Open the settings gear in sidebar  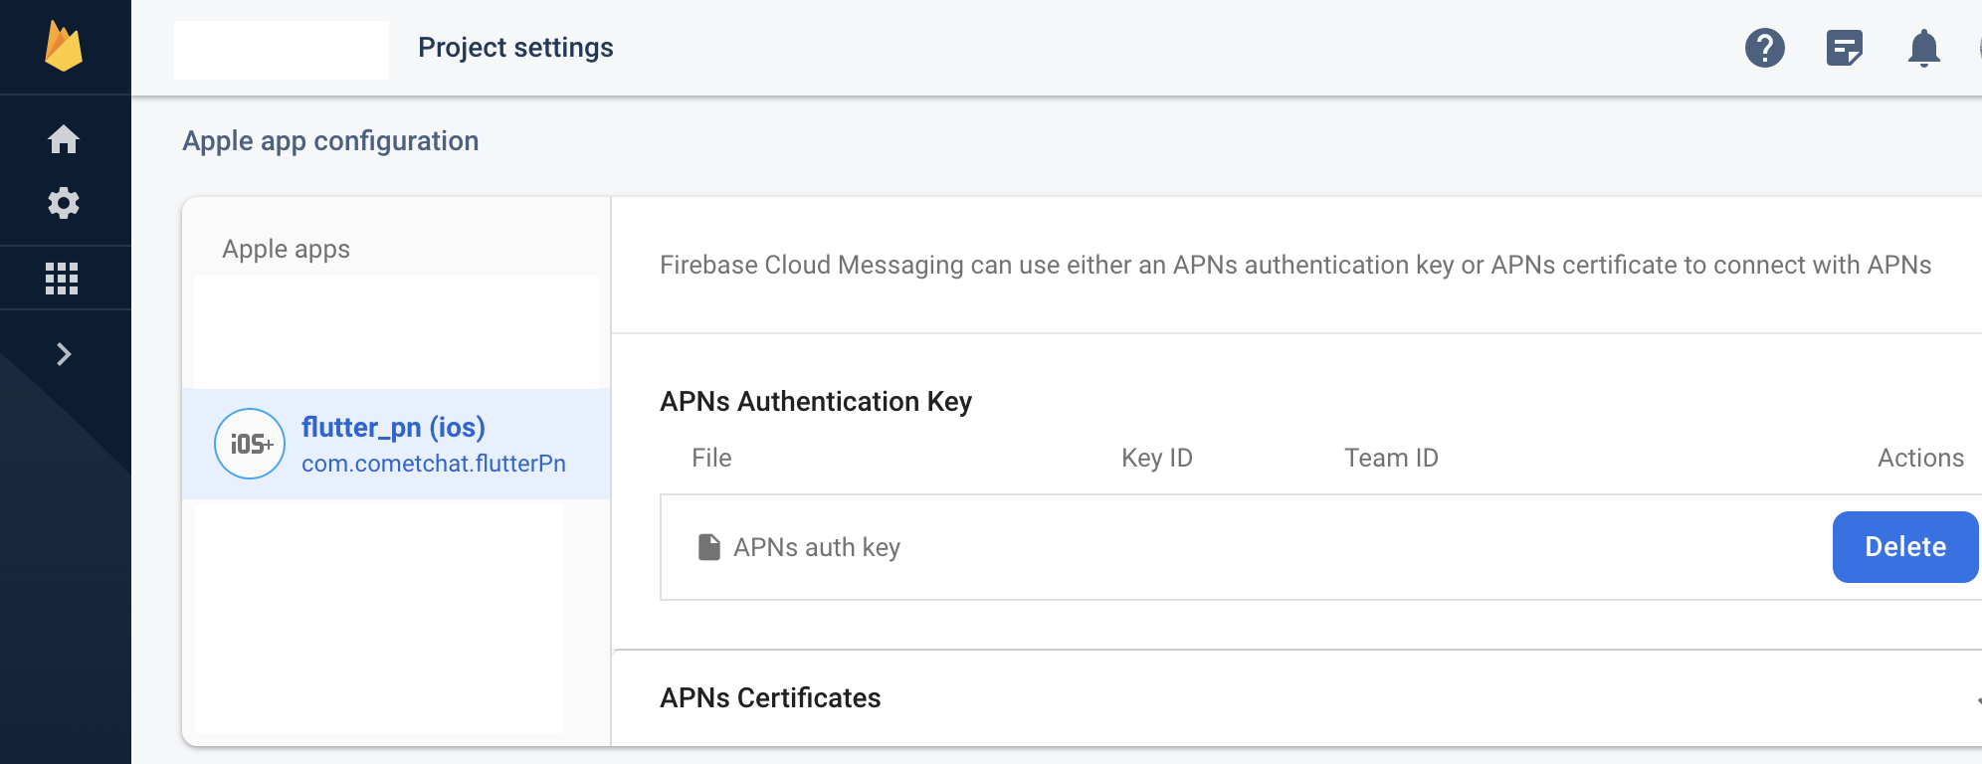click(x=64, y=203)
